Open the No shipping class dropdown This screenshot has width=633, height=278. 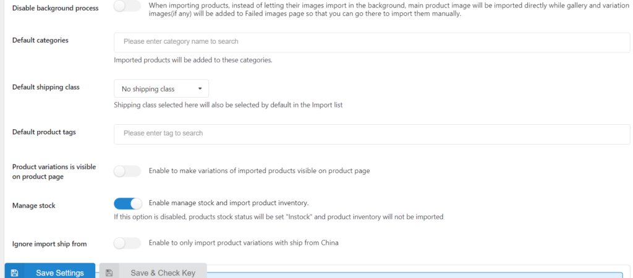[x=161, y=89]
